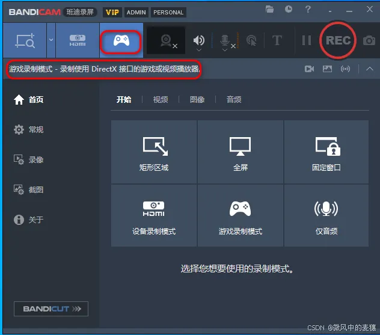
Task: Show image list icon in status bar
Action: (327, 69)
